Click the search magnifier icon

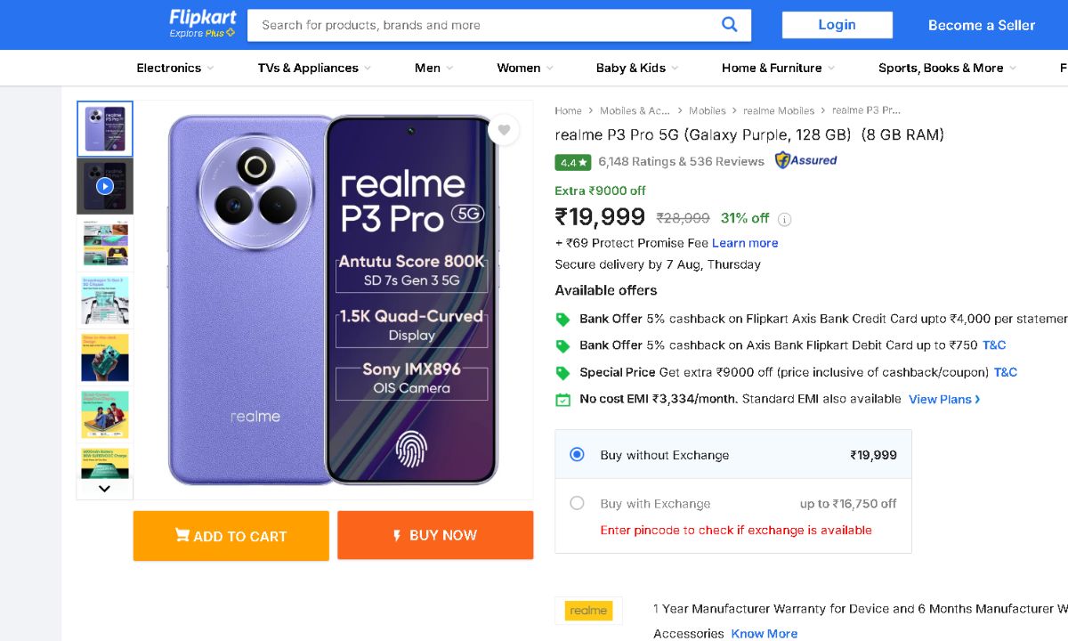coord(730,25)
